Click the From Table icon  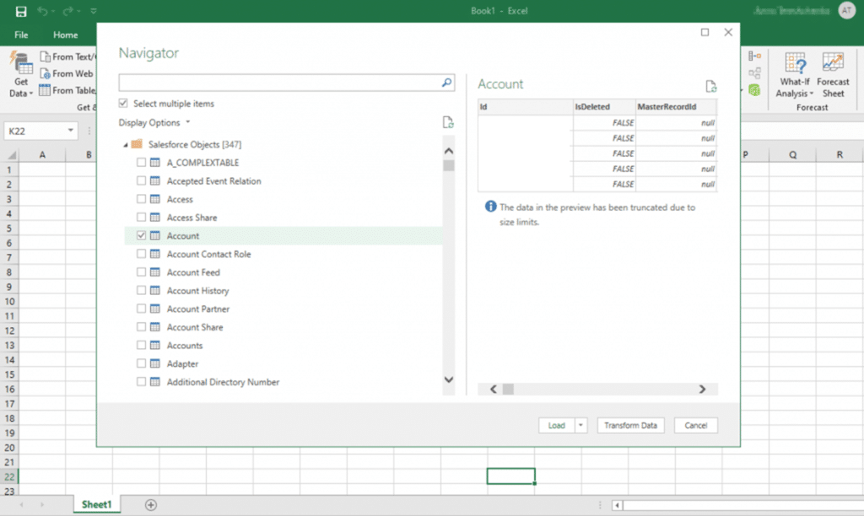coord(46,89)
